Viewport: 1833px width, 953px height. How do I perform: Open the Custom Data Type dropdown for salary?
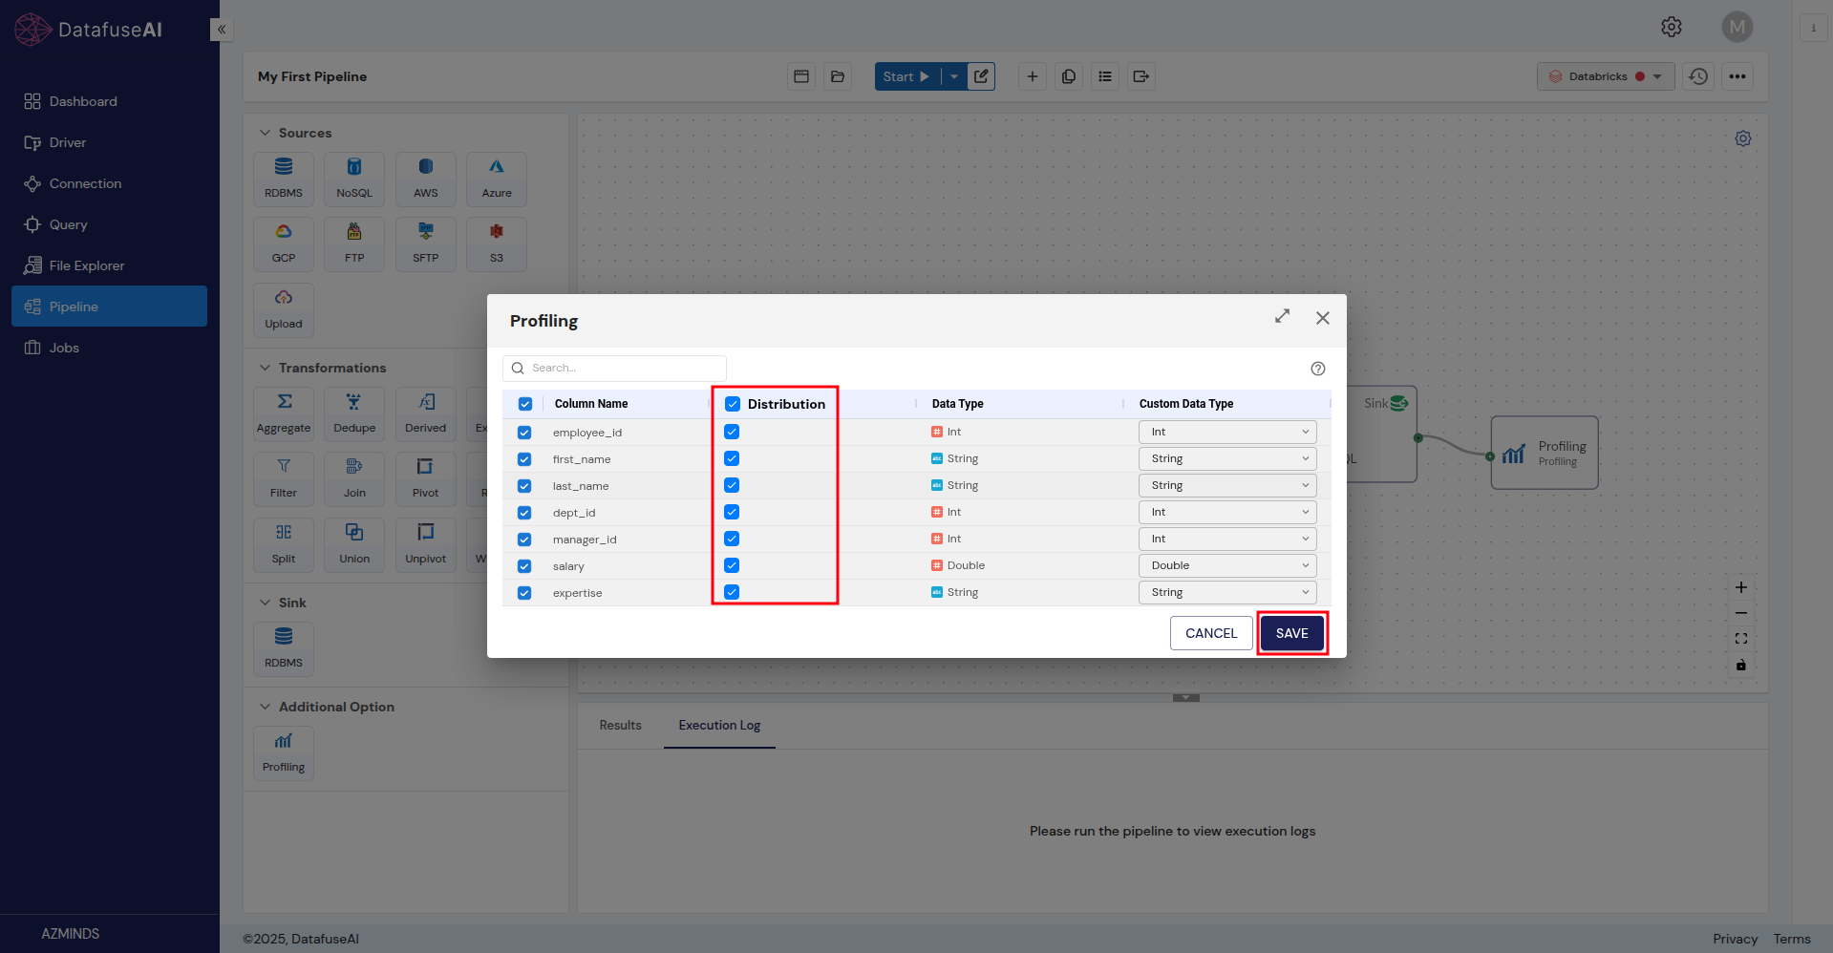click(x=1226, y=565)
